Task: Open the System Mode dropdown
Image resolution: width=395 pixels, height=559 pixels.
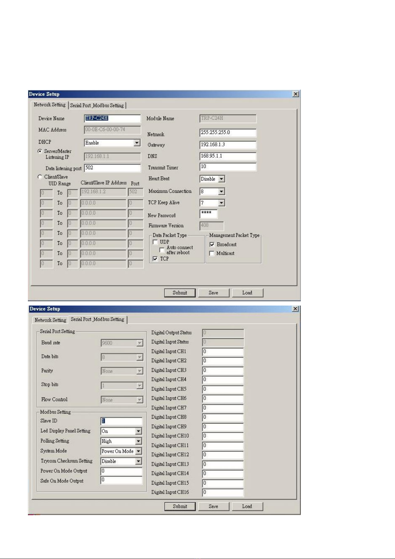Action: [139, 451]
